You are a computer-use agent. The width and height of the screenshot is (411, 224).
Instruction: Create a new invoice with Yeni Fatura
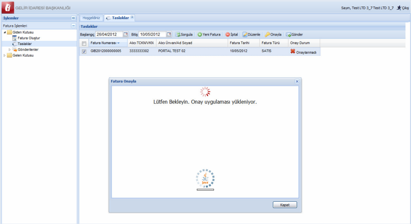209,35
